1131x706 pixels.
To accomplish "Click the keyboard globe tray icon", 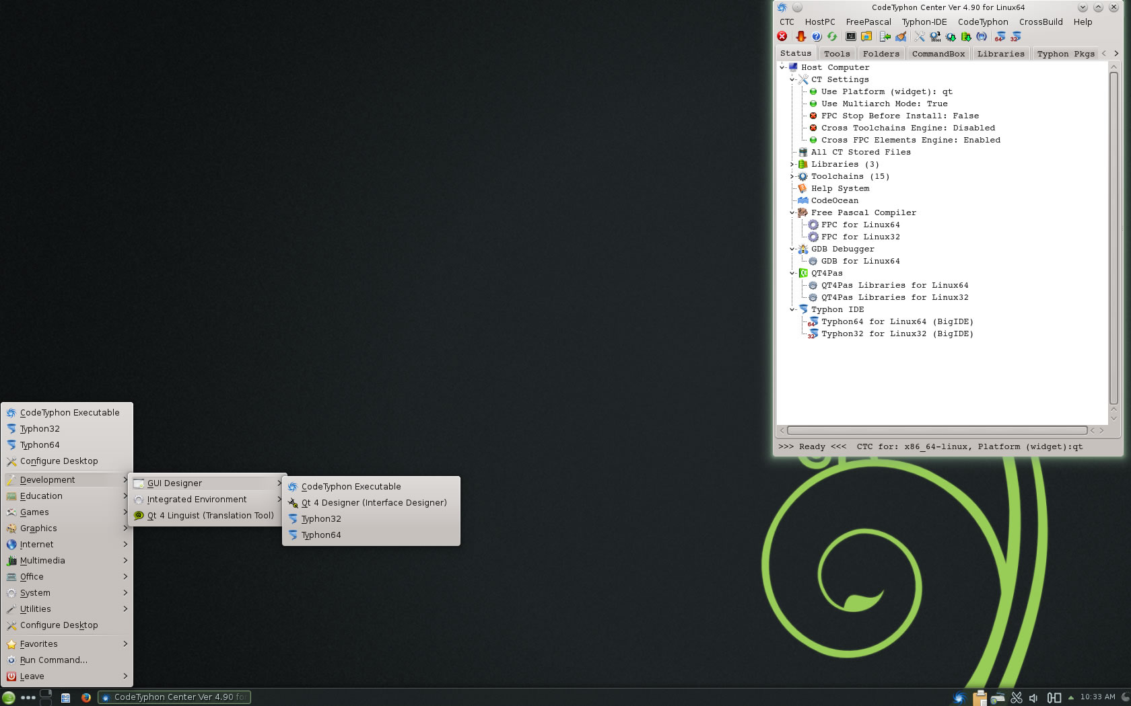I will (x=998, y=697).
